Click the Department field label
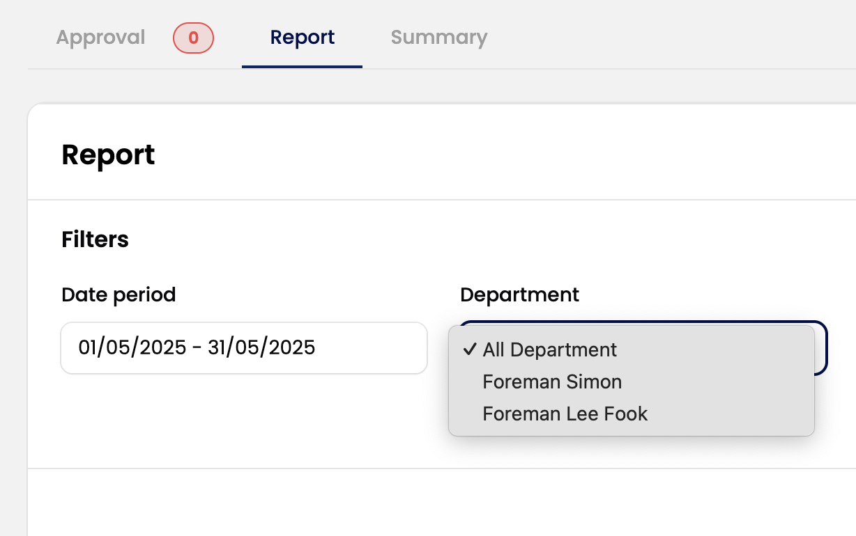This screenshot has height=536, width=856. point(519,294)
